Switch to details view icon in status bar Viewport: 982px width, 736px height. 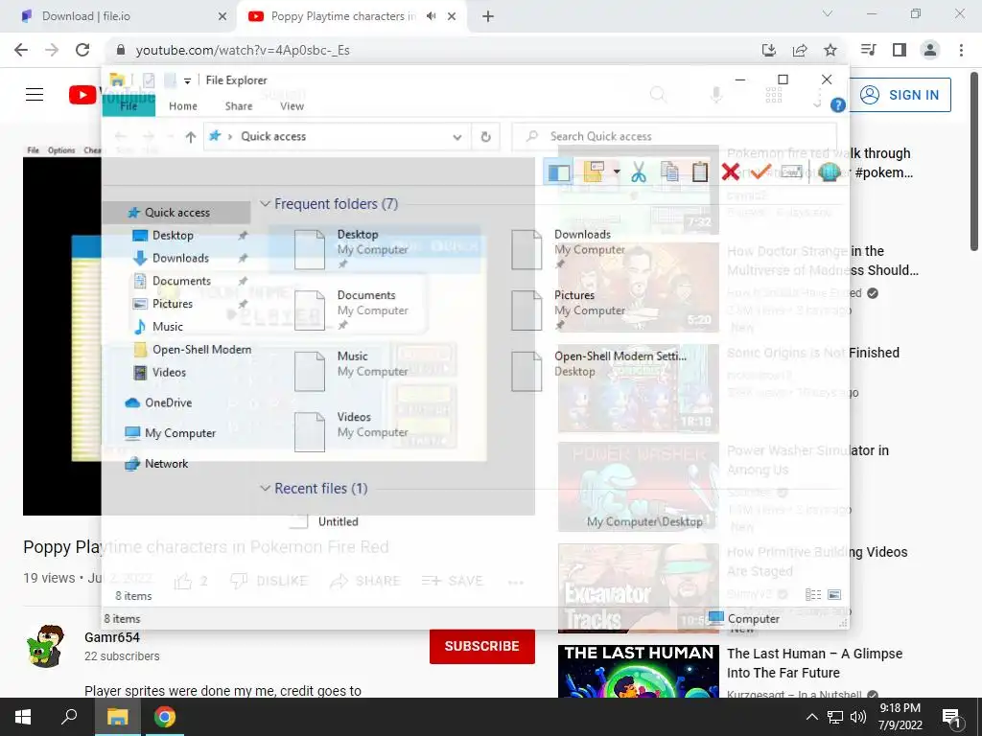pos(813,594)
